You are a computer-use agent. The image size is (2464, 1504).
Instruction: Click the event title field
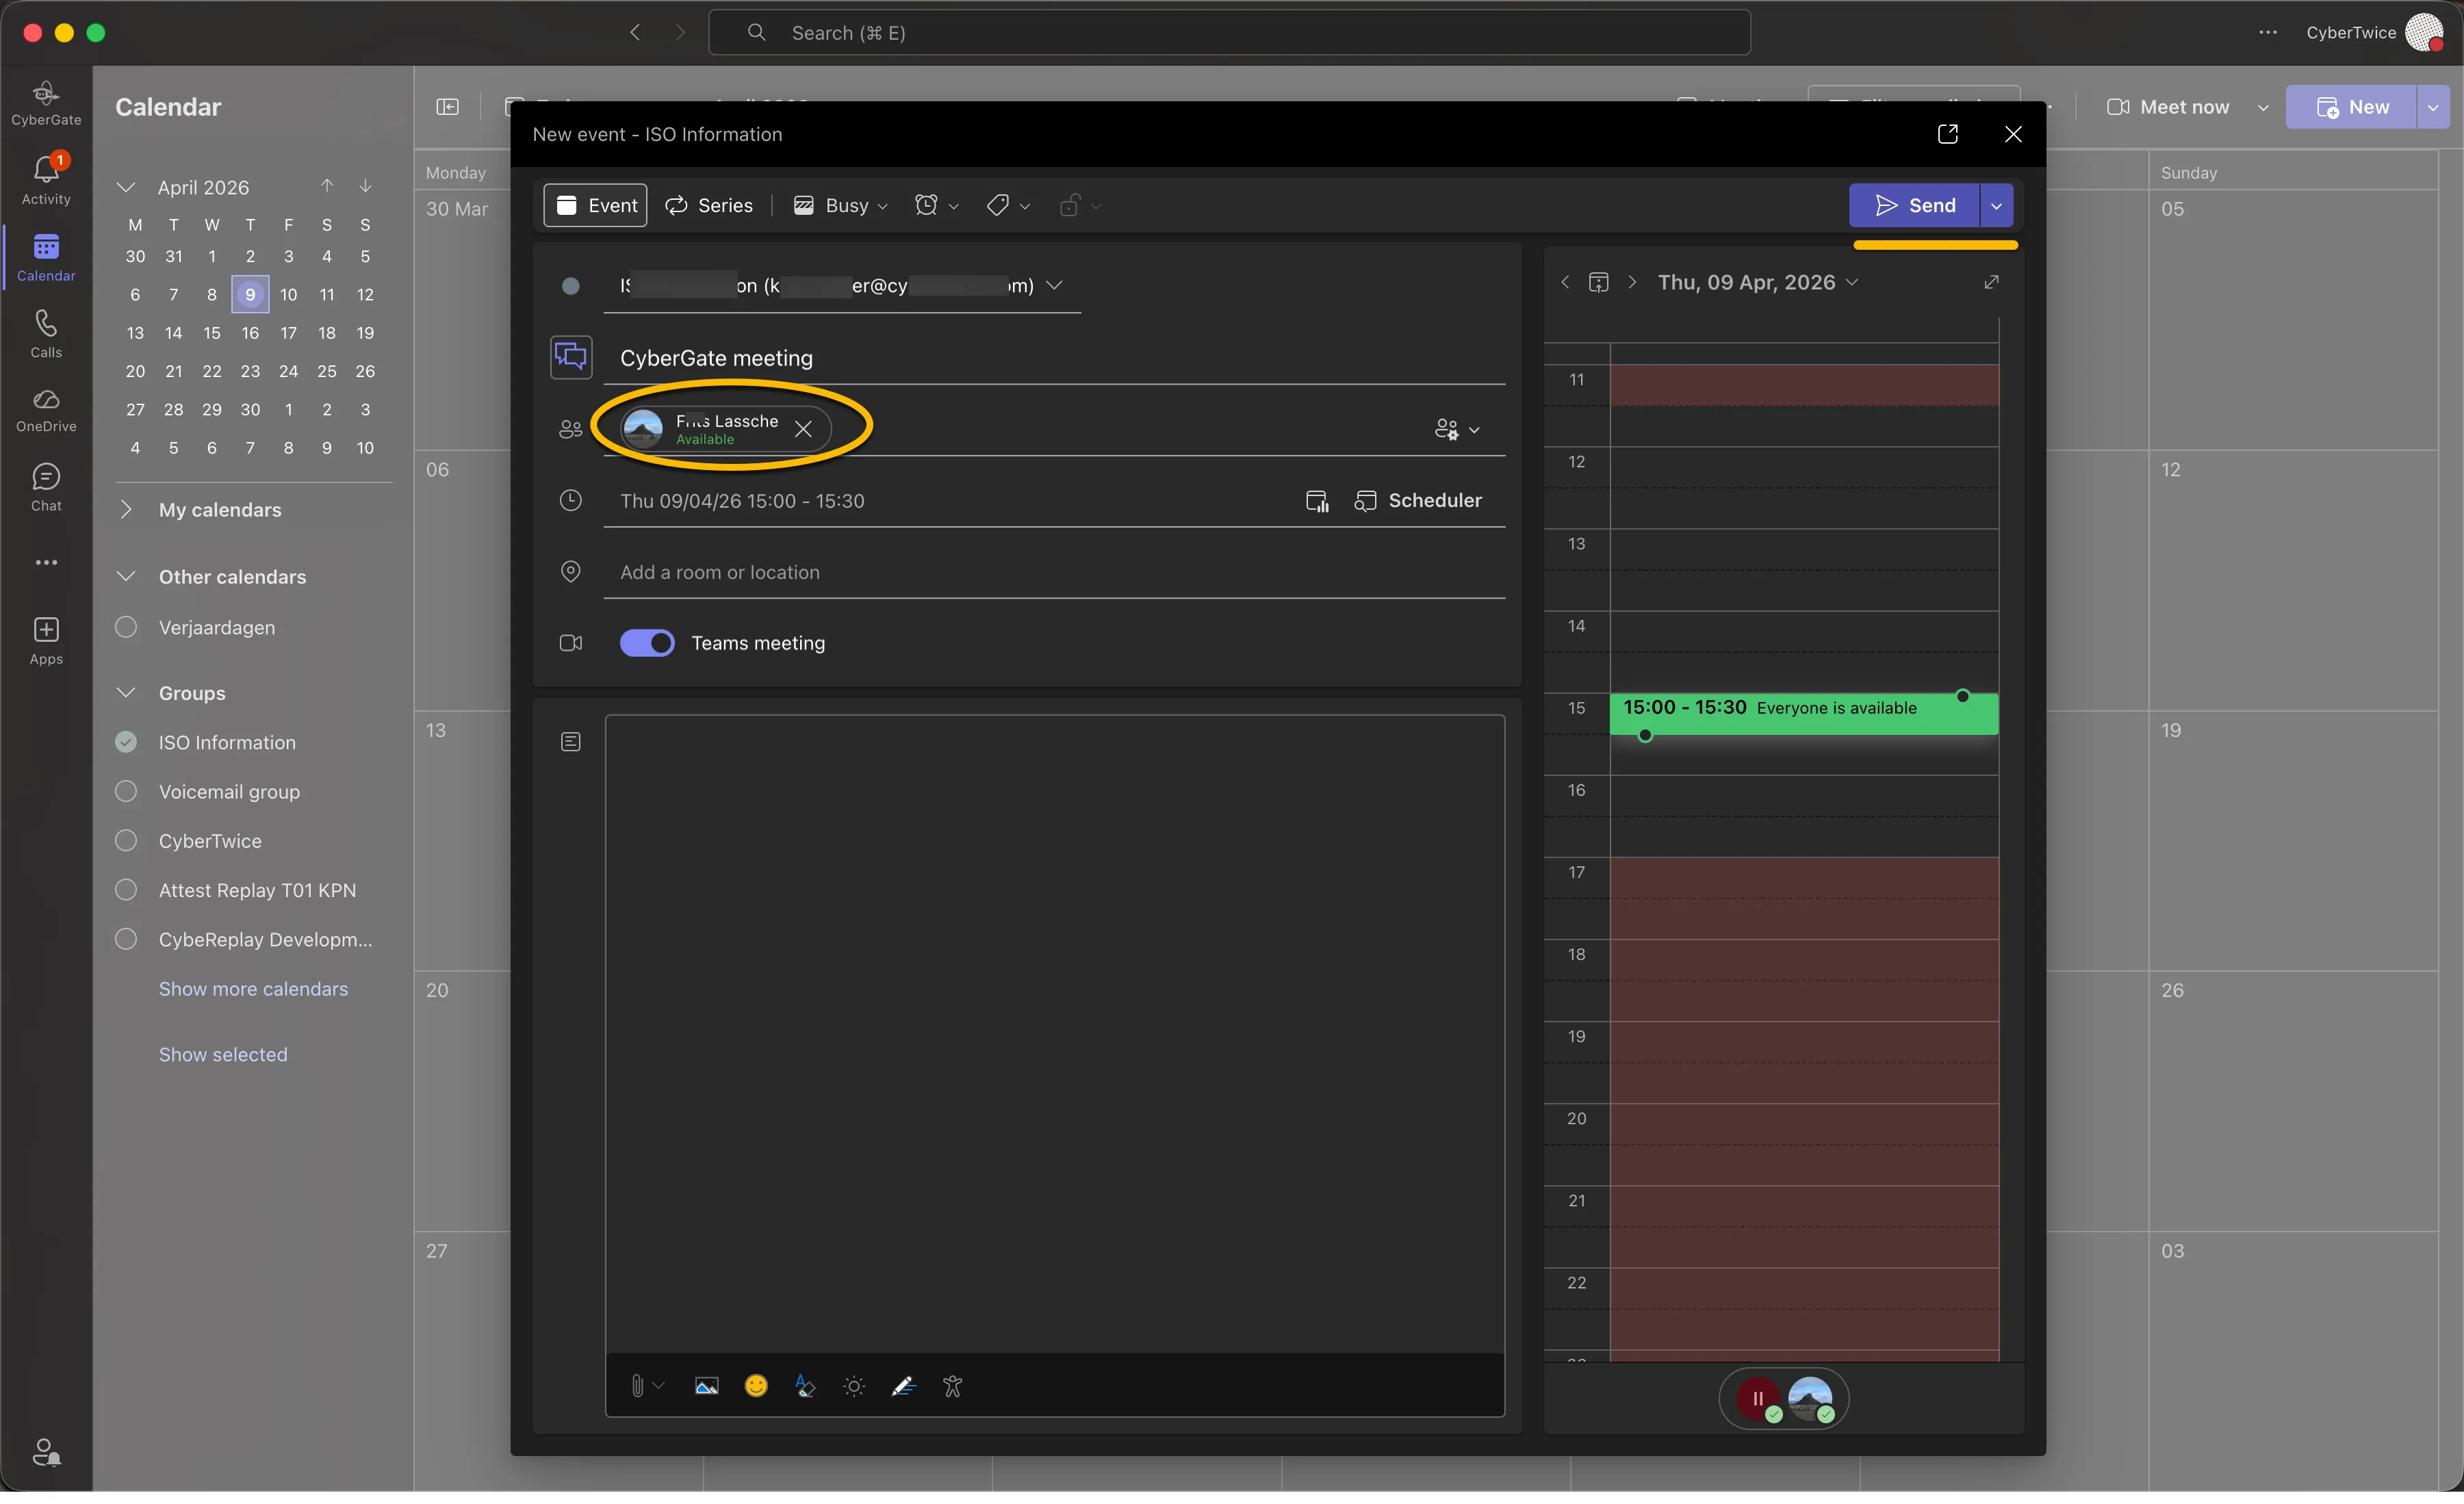[1054, 358]
